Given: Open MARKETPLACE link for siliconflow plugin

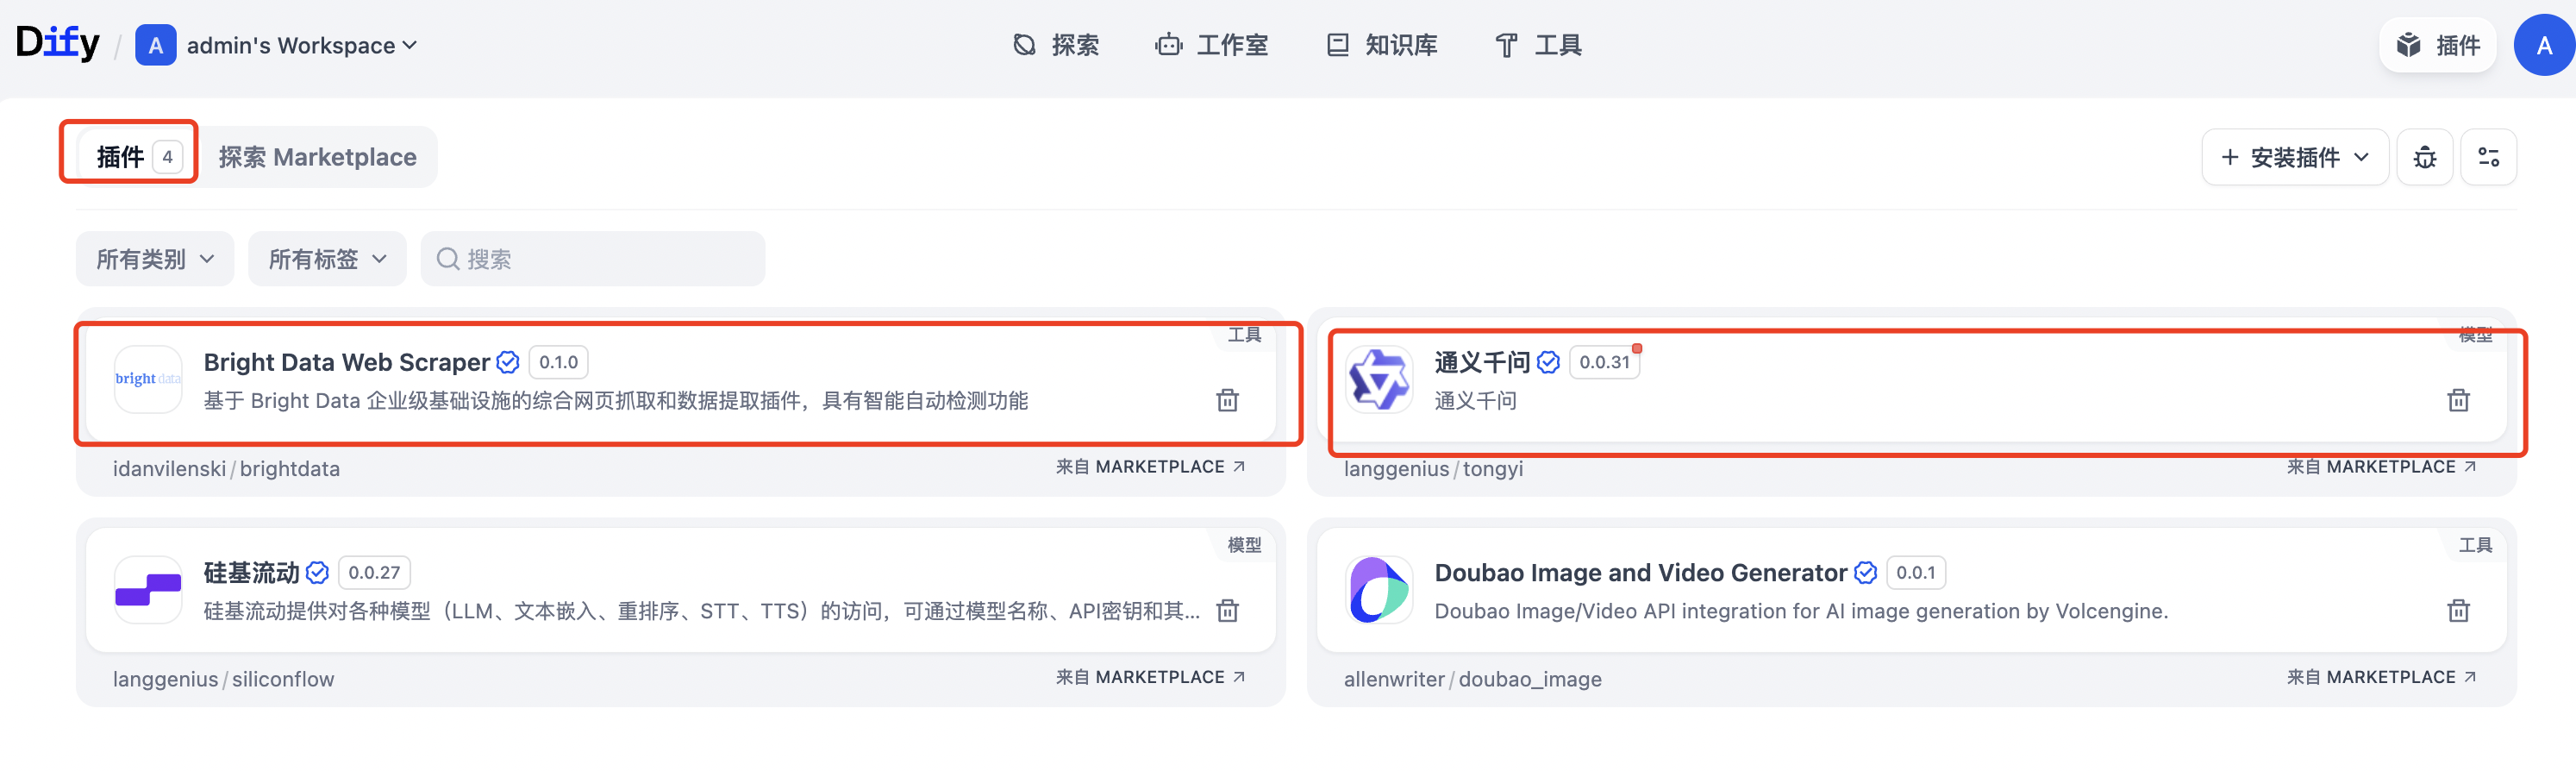Looking at the screenshot, I should [1150, 677].
